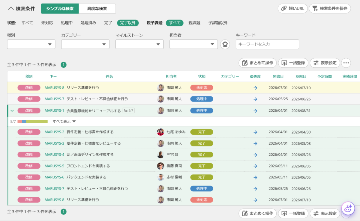Click 改修 type badge of MARUSYS-5

point(29,166)
